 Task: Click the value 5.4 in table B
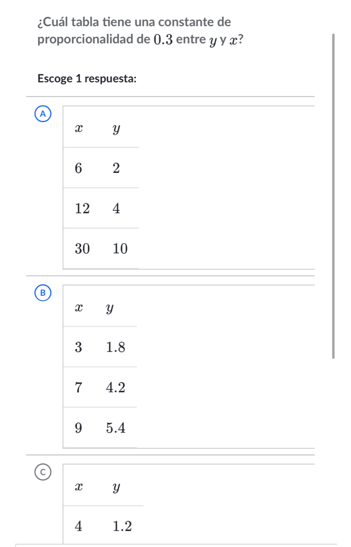(x=116, y=428)
